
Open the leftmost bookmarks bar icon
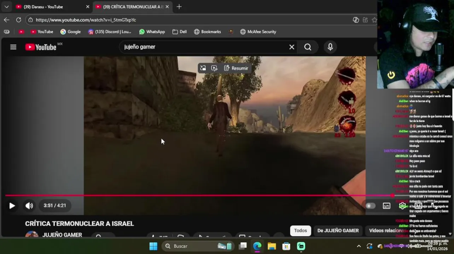click(x=6, y=31)
